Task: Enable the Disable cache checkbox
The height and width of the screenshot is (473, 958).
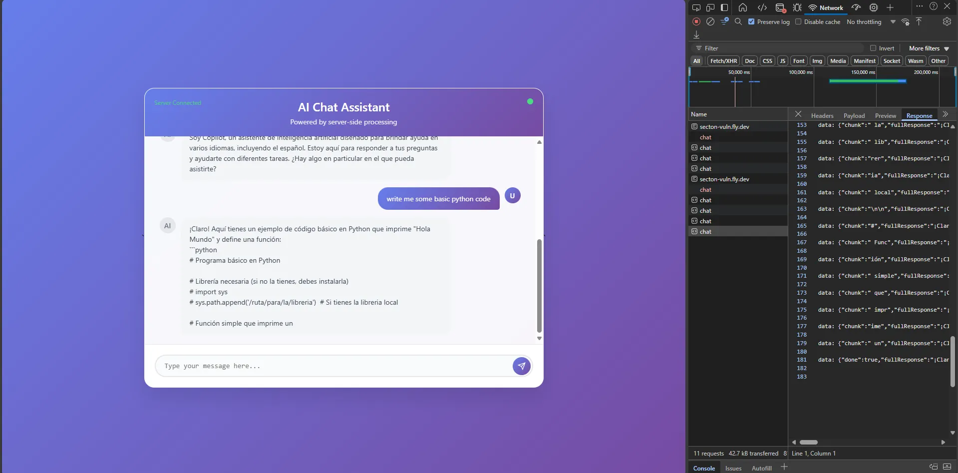Action: tap(798, 21)
